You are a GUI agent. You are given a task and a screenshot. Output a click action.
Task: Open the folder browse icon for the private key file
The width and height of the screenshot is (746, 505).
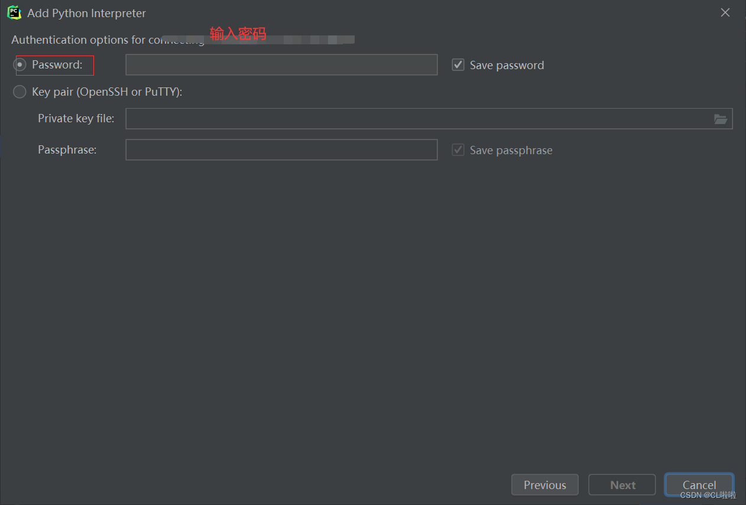(720, 119)
